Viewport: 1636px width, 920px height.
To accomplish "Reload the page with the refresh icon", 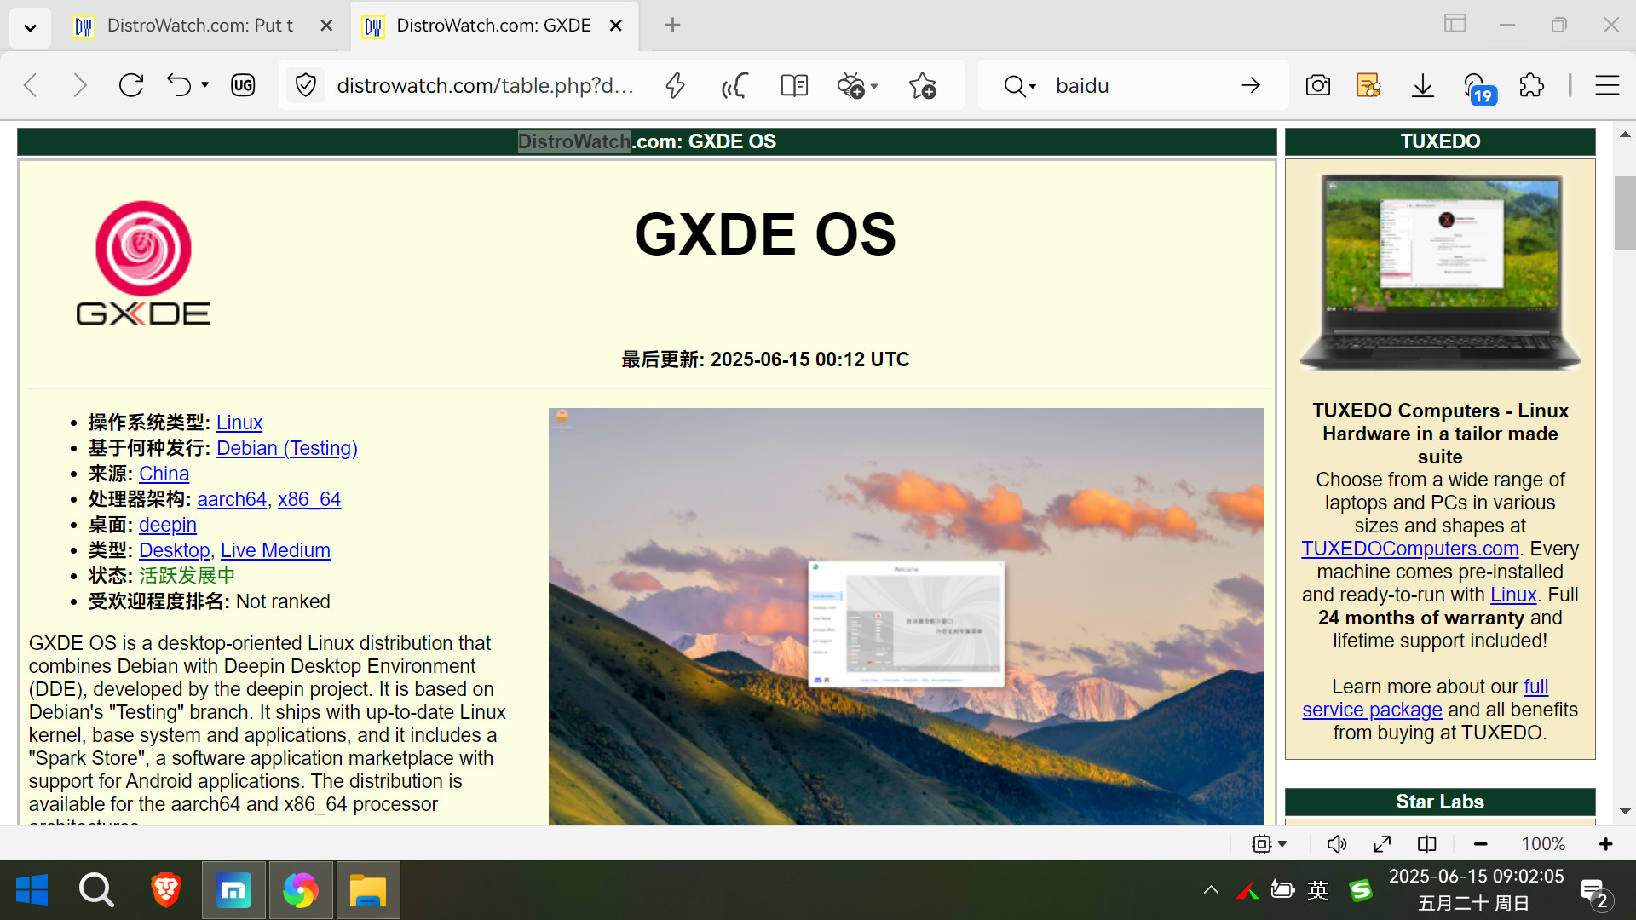I will [x=131, y=85].
